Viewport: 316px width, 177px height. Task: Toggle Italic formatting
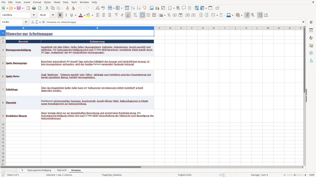[66, 15]
